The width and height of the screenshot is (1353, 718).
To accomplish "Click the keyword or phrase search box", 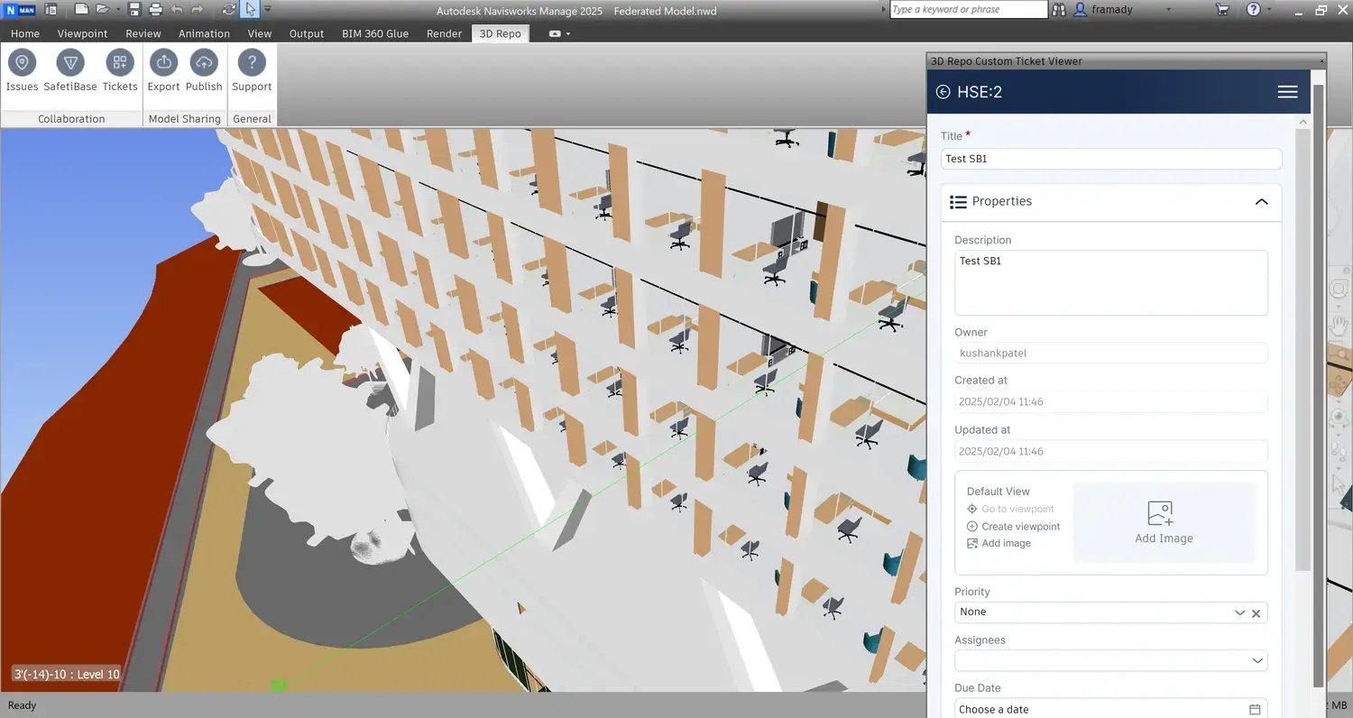I will tap(969, 9).
